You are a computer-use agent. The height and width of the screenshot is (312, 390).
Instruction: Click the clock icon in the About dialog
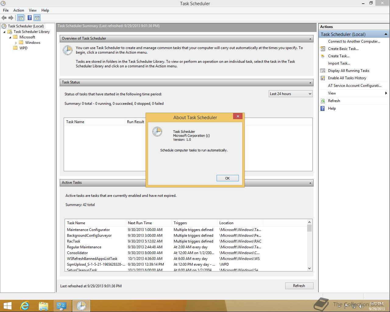tap(157, 132)
